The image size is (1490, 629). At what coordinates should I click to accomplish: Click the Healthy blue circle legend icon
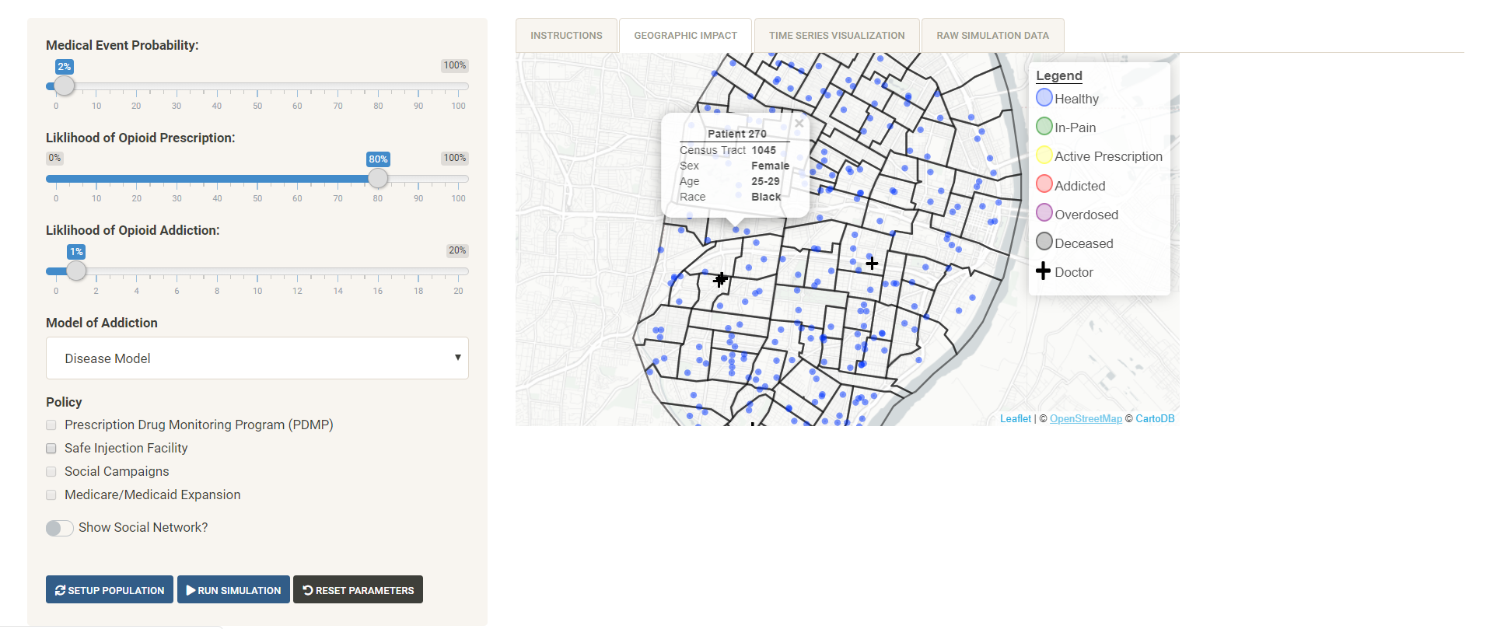(1044, 98)
